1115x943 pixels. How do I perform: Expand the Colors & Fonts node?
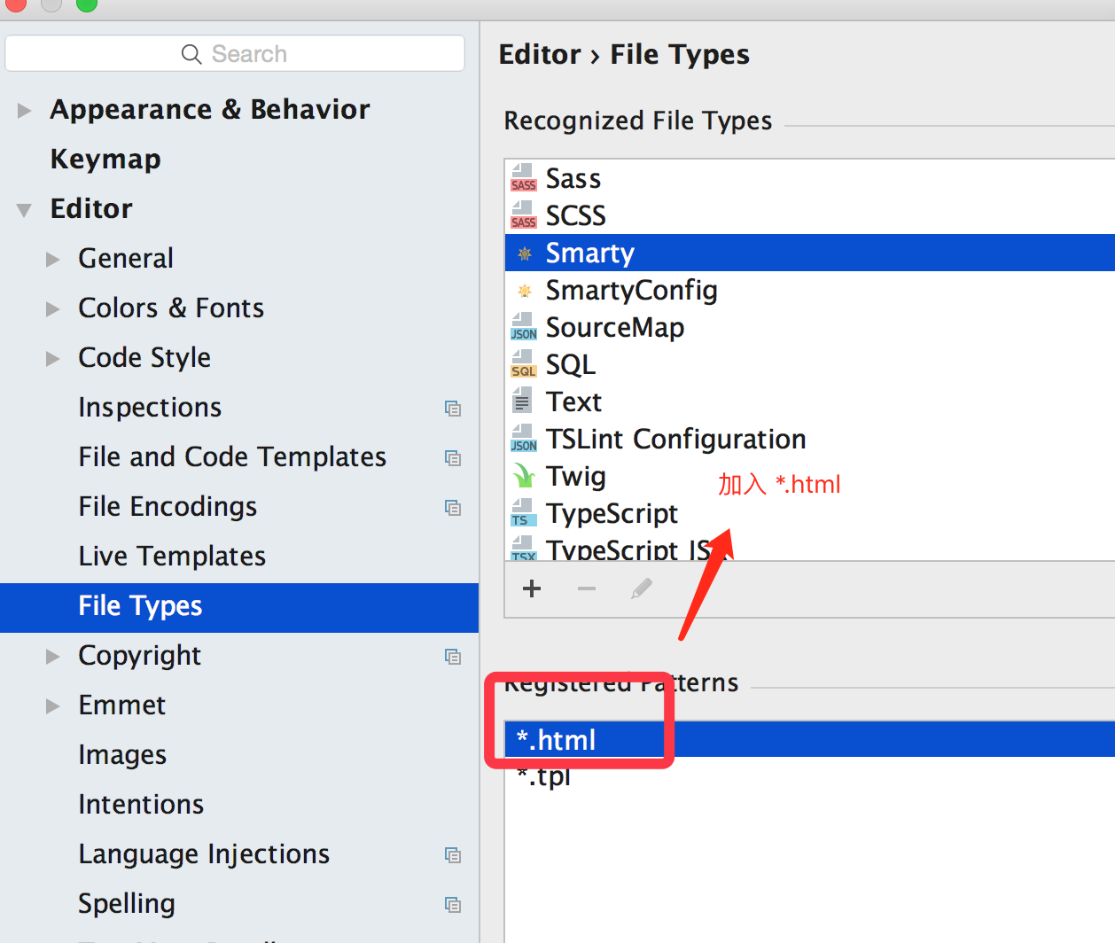coord(53,309)
